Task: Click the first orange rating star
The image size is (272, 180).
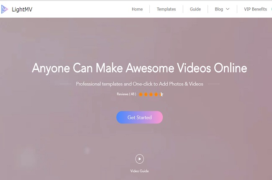Action: click(141, 94)
